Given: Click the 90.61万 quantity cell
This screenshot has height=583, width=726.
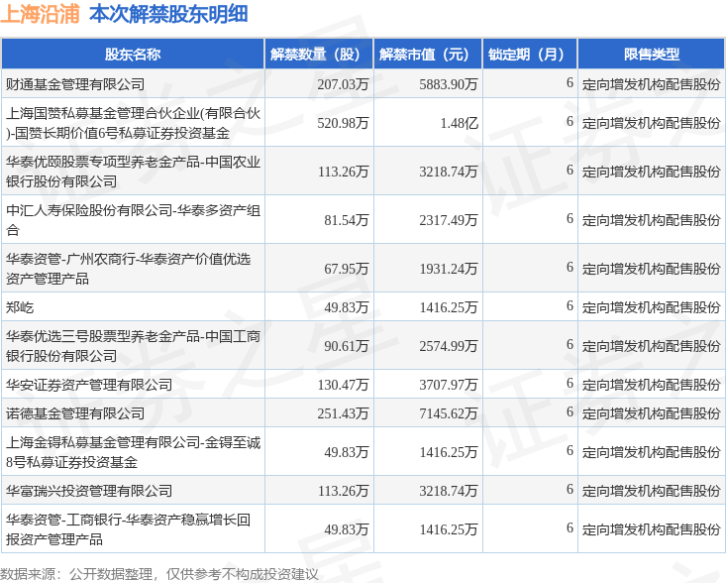Looking at the screenshot, I should [x=347, y=346].
